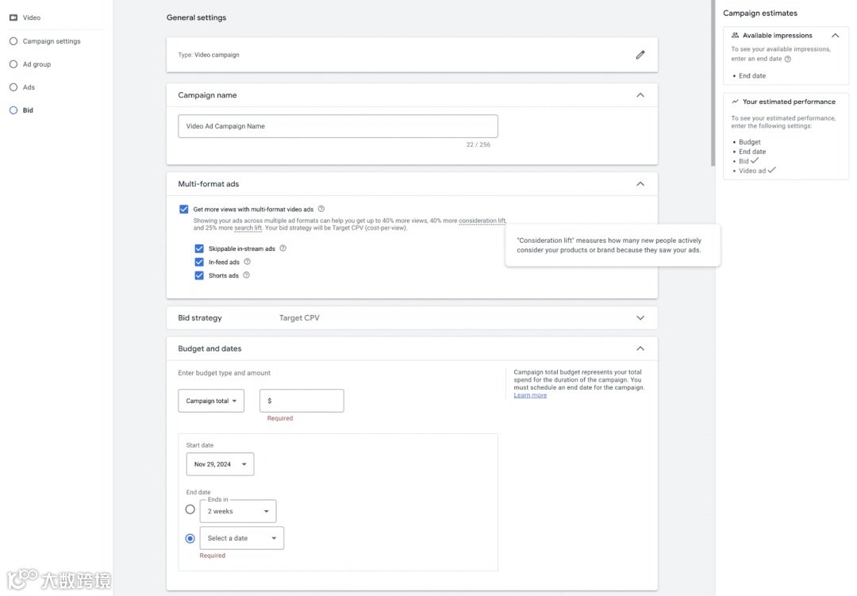Click help icon next to Shorts ads

[x=247, y=275]
